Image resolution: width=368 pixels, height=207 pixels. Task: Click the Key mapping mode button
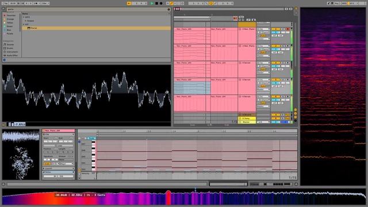(337, 3)
